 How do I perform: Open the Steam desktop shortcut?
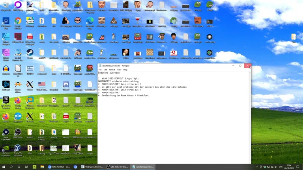pos(30,53)
